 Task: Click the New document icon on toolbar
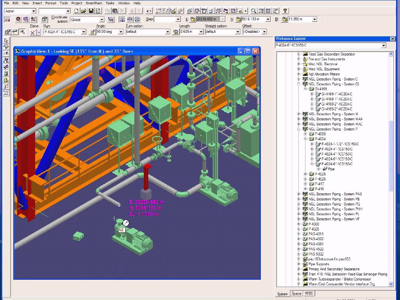pos(77,11)
